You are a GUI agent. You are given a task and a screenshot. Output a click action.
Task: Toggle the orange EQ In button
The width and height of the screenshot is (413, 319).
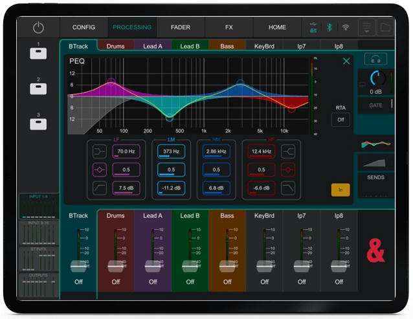point(340,190)
